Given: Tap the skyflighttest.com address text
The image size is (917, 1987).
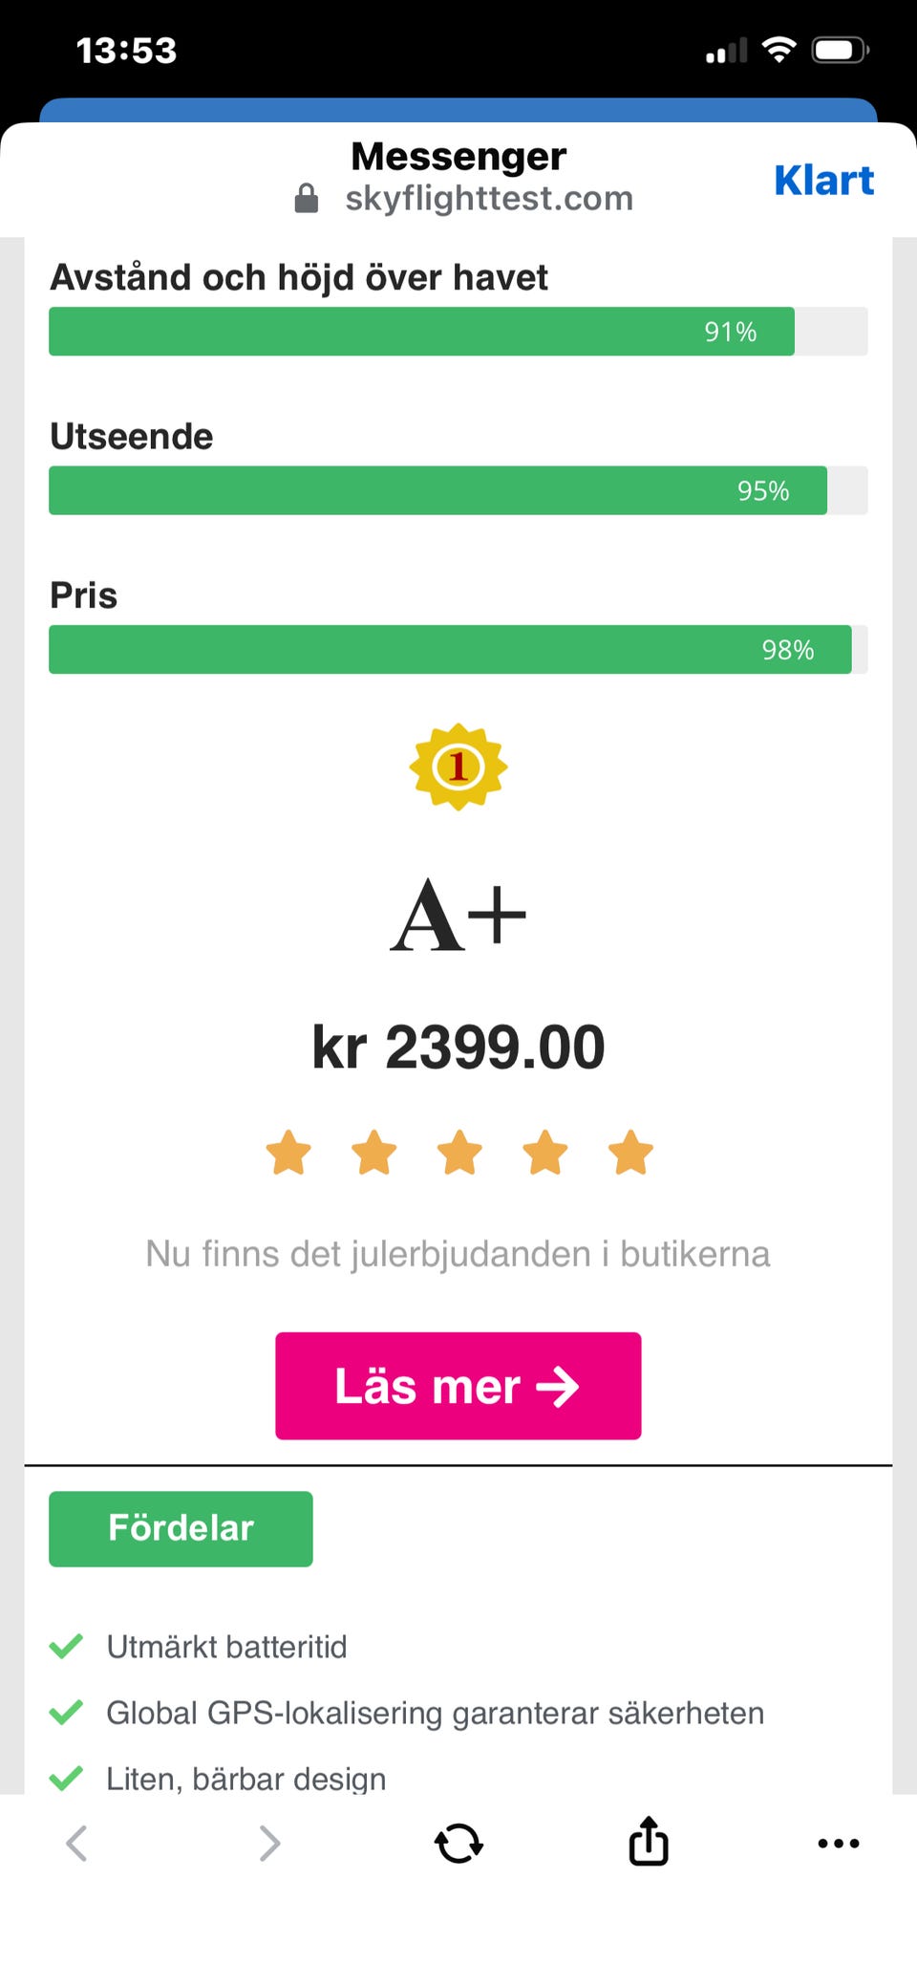Looking at the screenshot, I should pos(489,198).
